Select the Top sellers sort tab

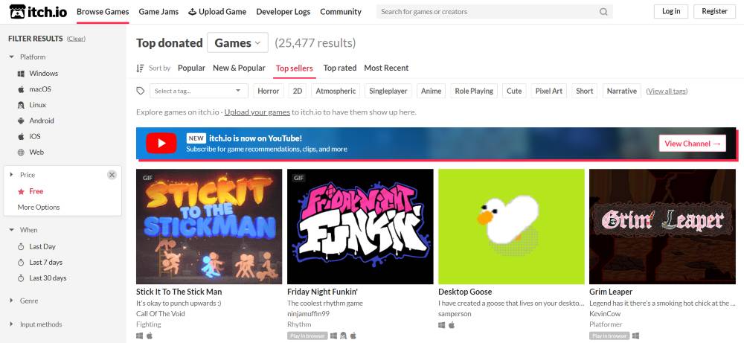[294, 68]
